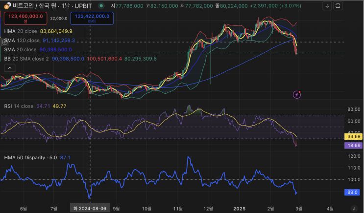
Task: Click the blue 89.0 price scale label
Action: (x=352, y=192)
